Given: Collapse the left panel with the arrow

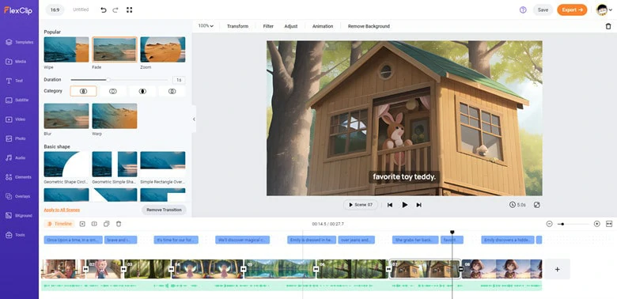Looking at the screenshot, I should pos(194,119).
